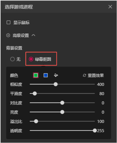Click the 平滑度 slider handle
117x143 pixels.
35,93
